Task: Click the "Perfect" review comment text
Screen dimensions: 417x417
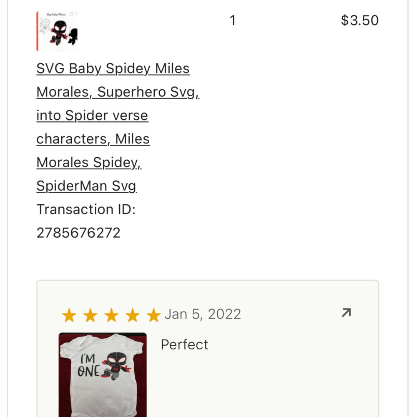Action: (x=184, y=344)
